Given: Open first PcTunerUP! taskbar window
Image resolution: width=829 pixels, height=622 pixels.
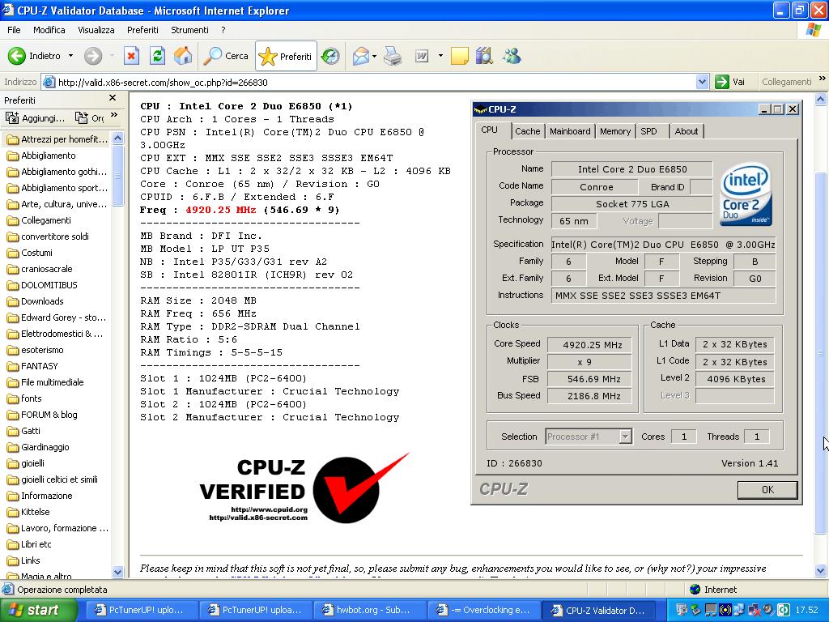Looking at the screenshot, I should 142,611.
